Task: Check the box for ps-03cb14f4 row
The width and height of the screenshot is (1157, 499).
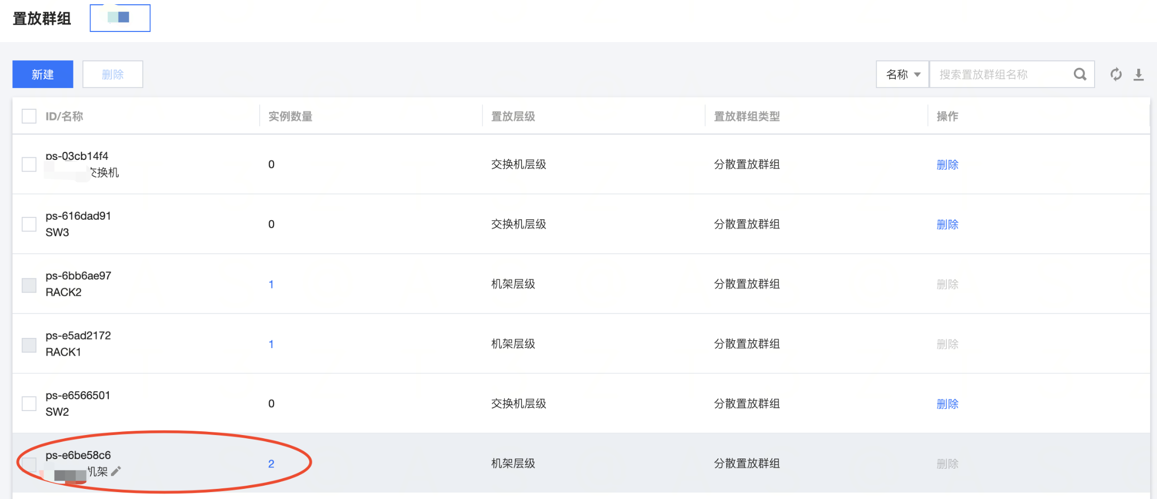Action: [x=29, y=164]
